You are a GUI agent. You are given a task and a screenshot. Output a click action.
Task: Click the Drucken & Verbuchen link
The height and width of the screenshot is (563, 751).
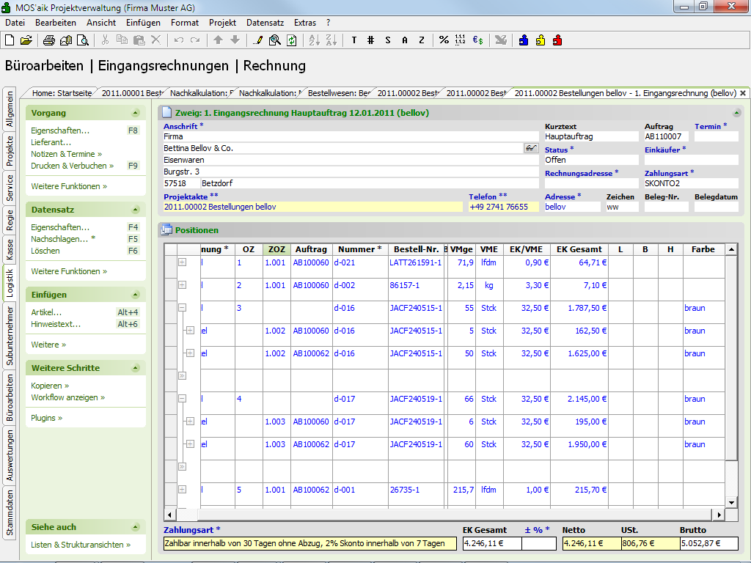click(72, 166)
